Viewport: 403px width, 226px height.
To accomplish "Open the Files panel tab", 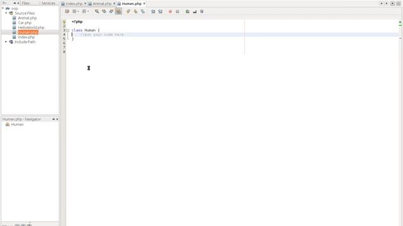I will pos(26,3).
